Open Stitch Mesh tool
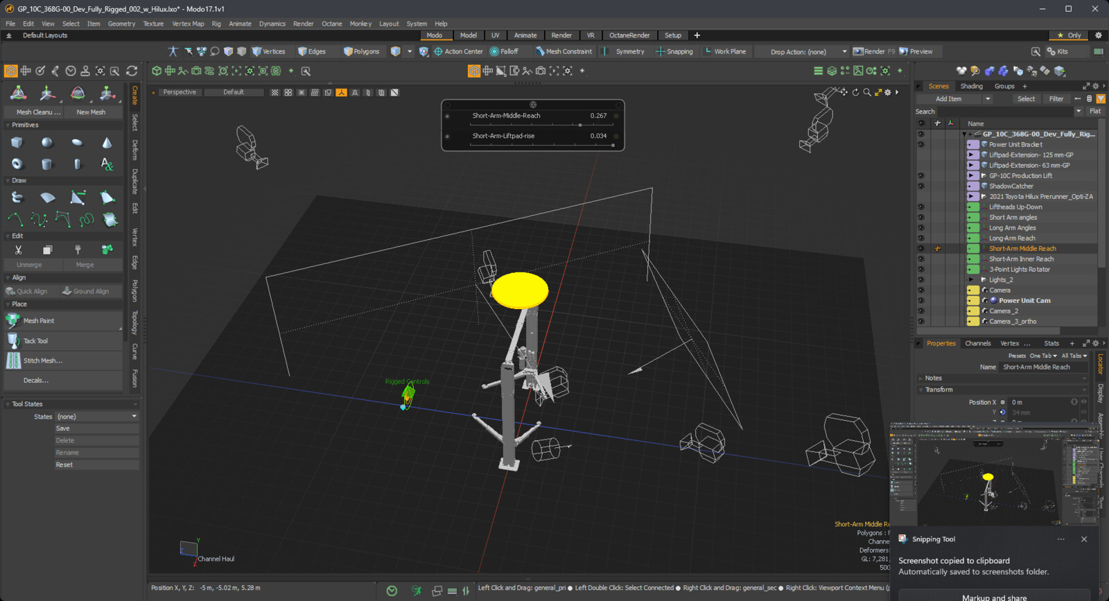 pos(64,360)
